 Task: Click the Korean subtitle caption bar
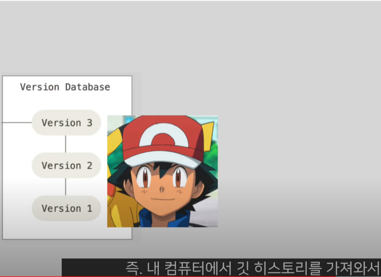coord(221,267)
